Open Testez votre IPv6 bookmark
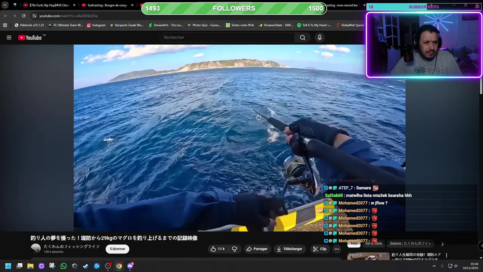Viewport: 483px width, 272px height. (240, 25)
